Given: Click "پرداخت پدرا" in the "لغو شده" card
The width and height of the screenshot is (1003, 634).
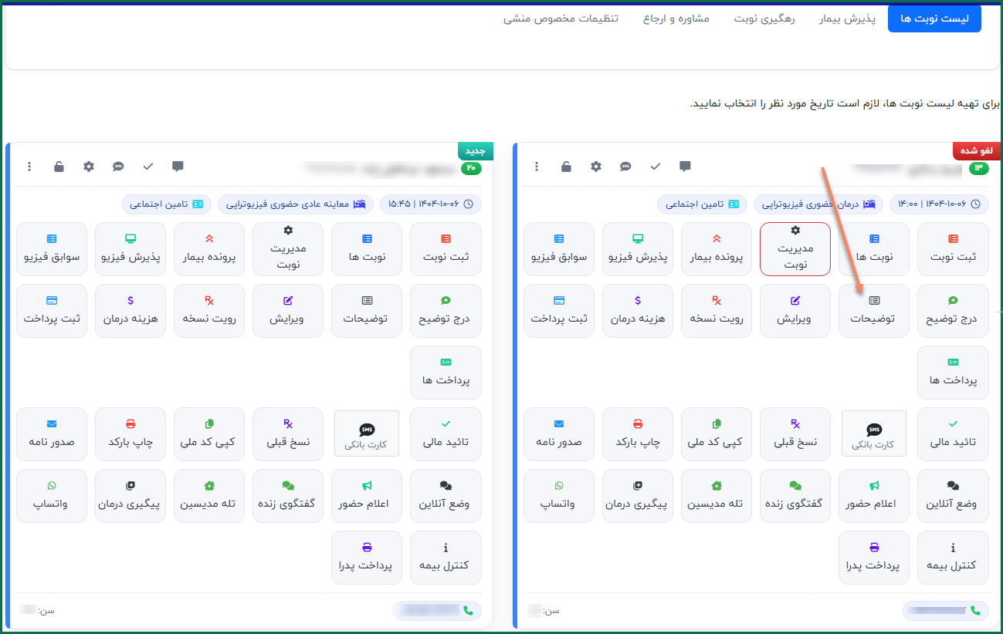Looking at the screenshot, I should click(x=873, y=557).
